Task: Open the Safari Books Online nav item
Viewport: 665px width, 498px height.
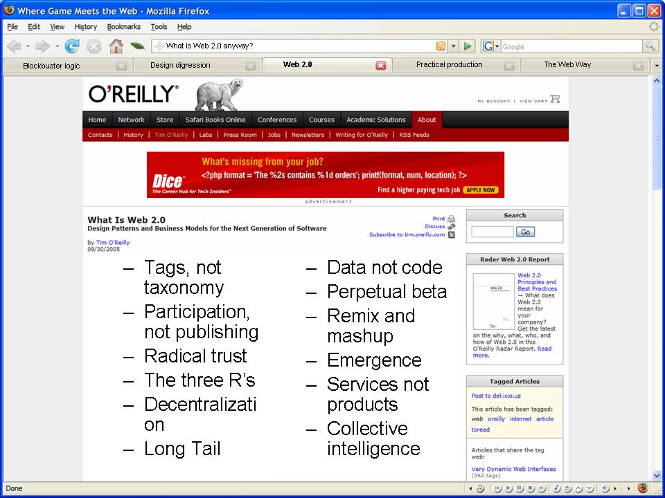Action: pos(215,120)
